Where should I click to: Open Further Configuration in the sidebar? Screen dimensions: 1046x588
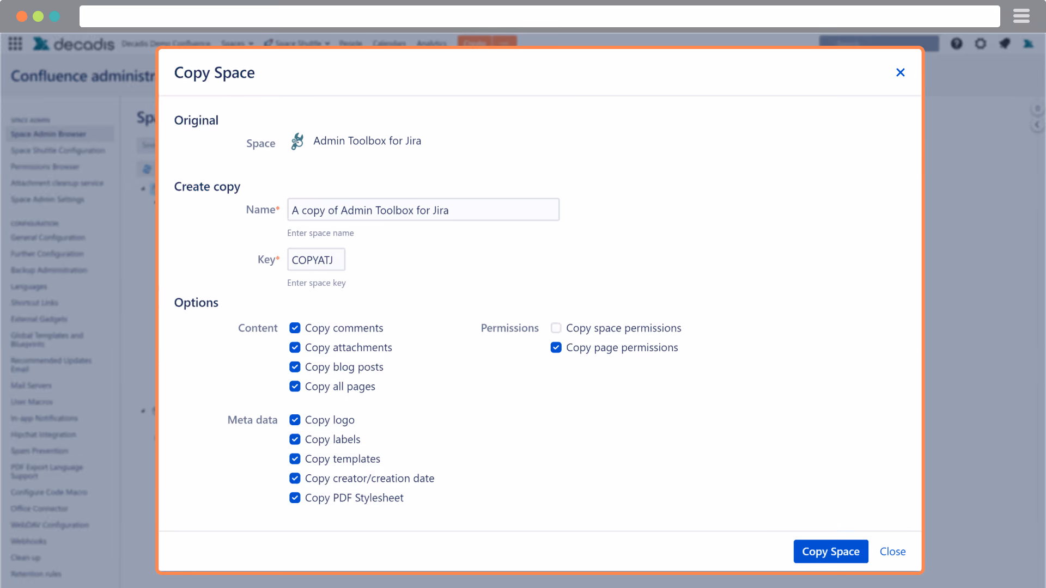(x=47, y=254)
